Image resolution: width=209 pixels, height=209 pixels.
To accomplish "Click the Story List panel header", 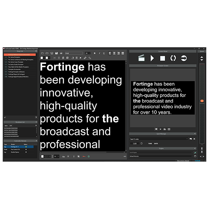I will click(x=21, y=51).
